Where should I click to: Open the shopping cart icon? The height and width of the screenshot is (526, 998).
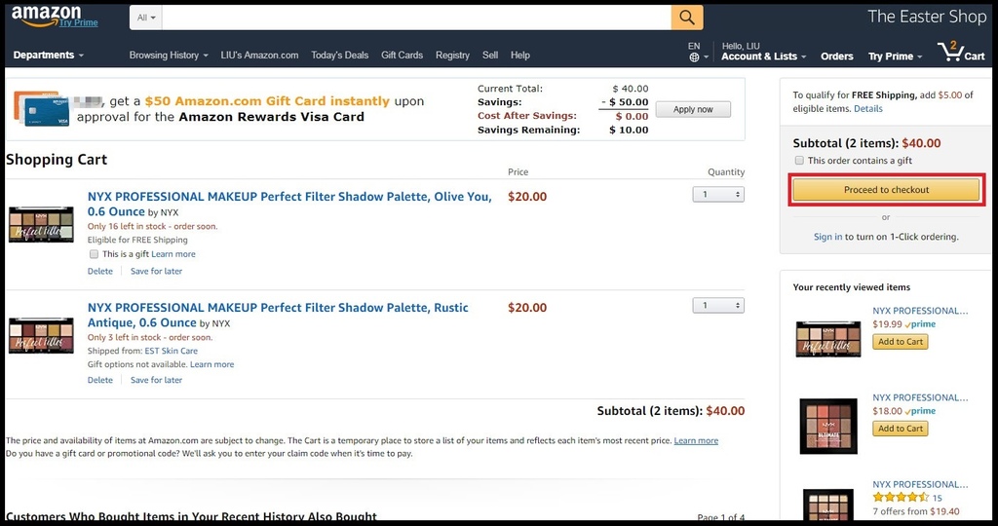coord(949,52)
